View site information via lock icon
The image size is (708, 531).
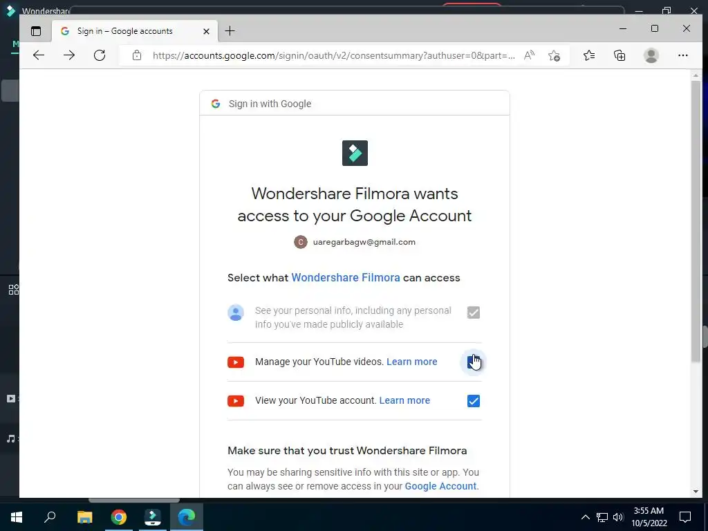[137, 55]
